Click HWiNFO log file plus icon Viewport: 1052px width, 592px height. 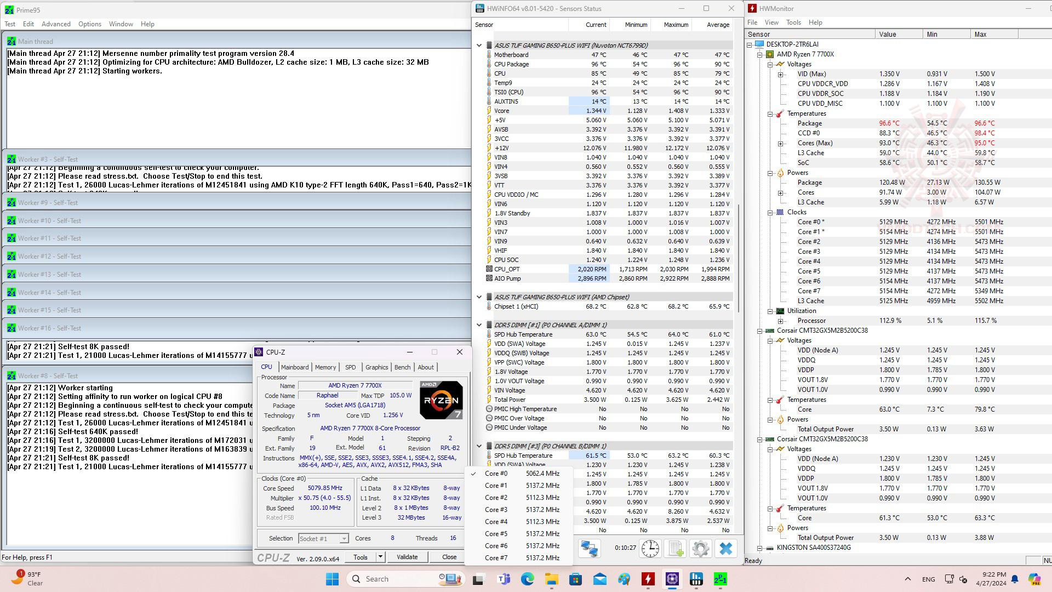click(x=676, y=549)
